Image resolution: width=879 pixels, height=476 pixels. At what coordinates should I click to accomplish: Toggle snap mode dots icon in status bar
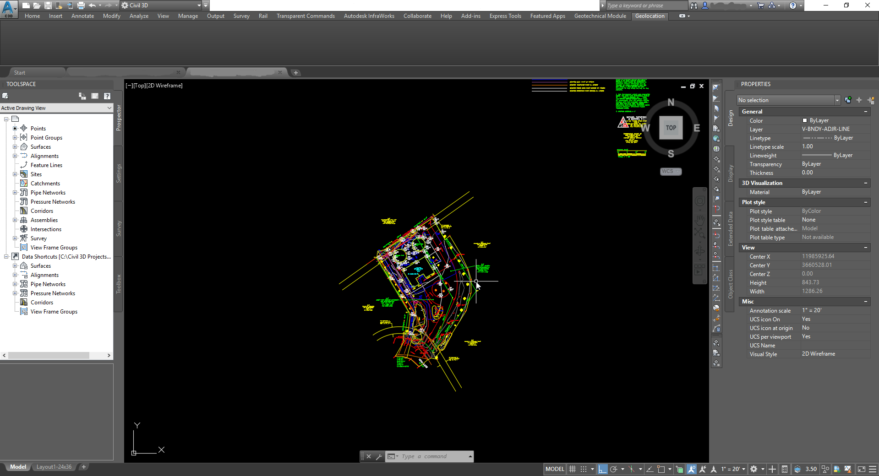coord(584,469)
